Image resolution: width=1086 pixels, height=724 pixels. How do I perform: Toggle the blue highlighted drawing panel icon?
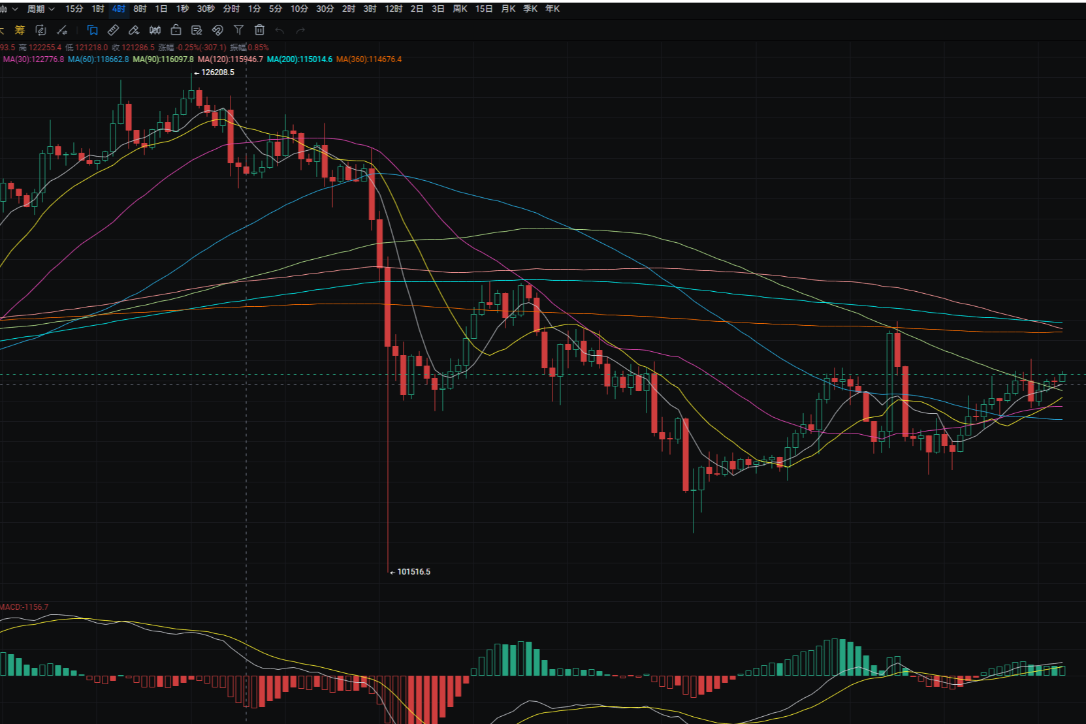click(x=92, y=30)
